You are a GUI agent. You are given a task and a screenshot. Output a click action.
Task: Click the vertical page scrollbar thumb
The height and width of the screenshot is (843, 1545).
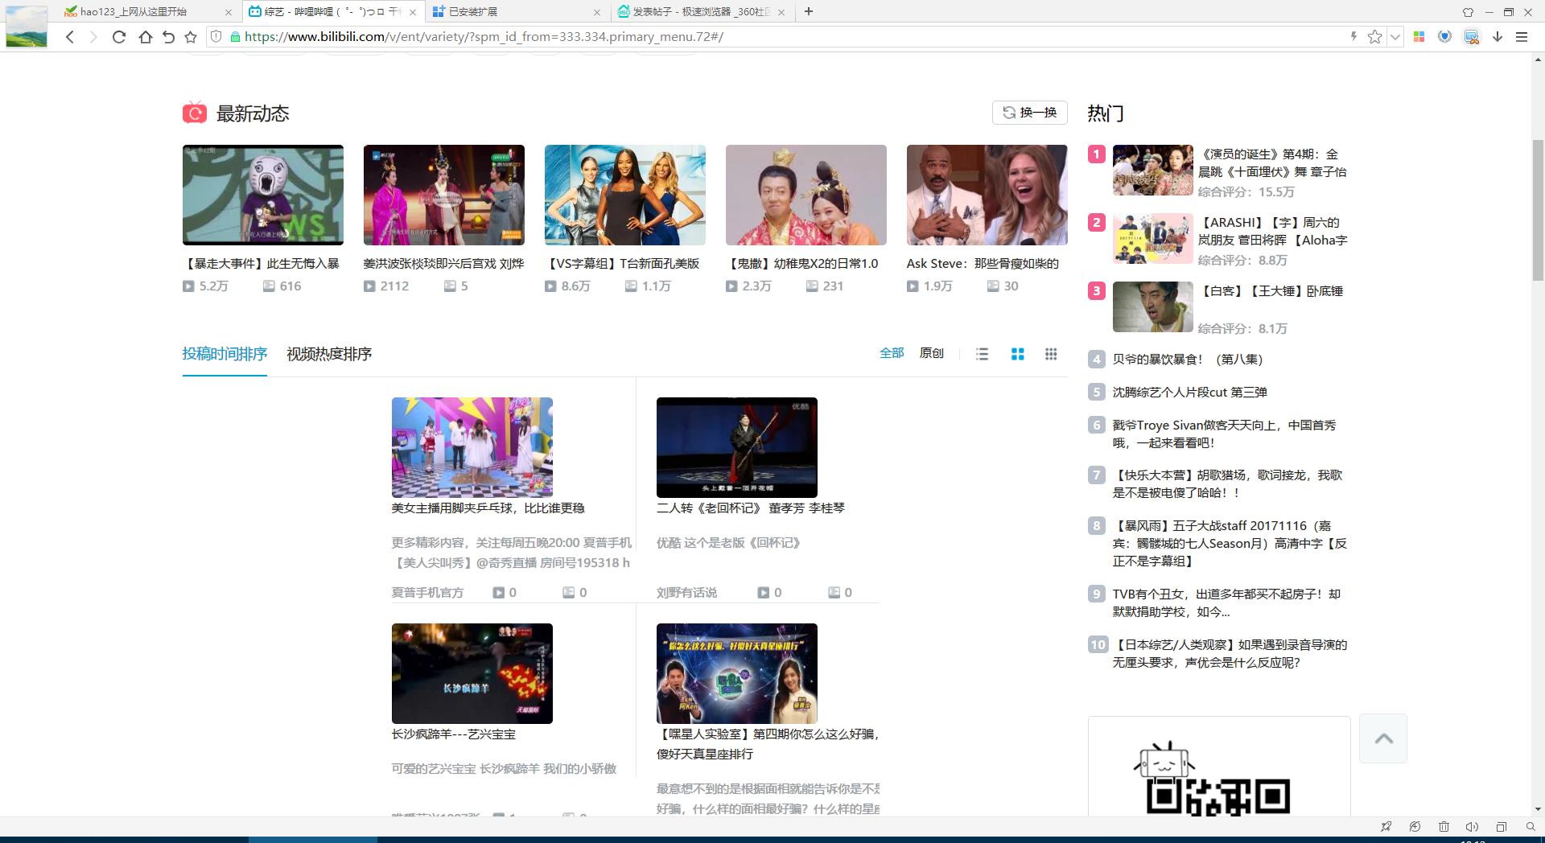pos(1538,209)
